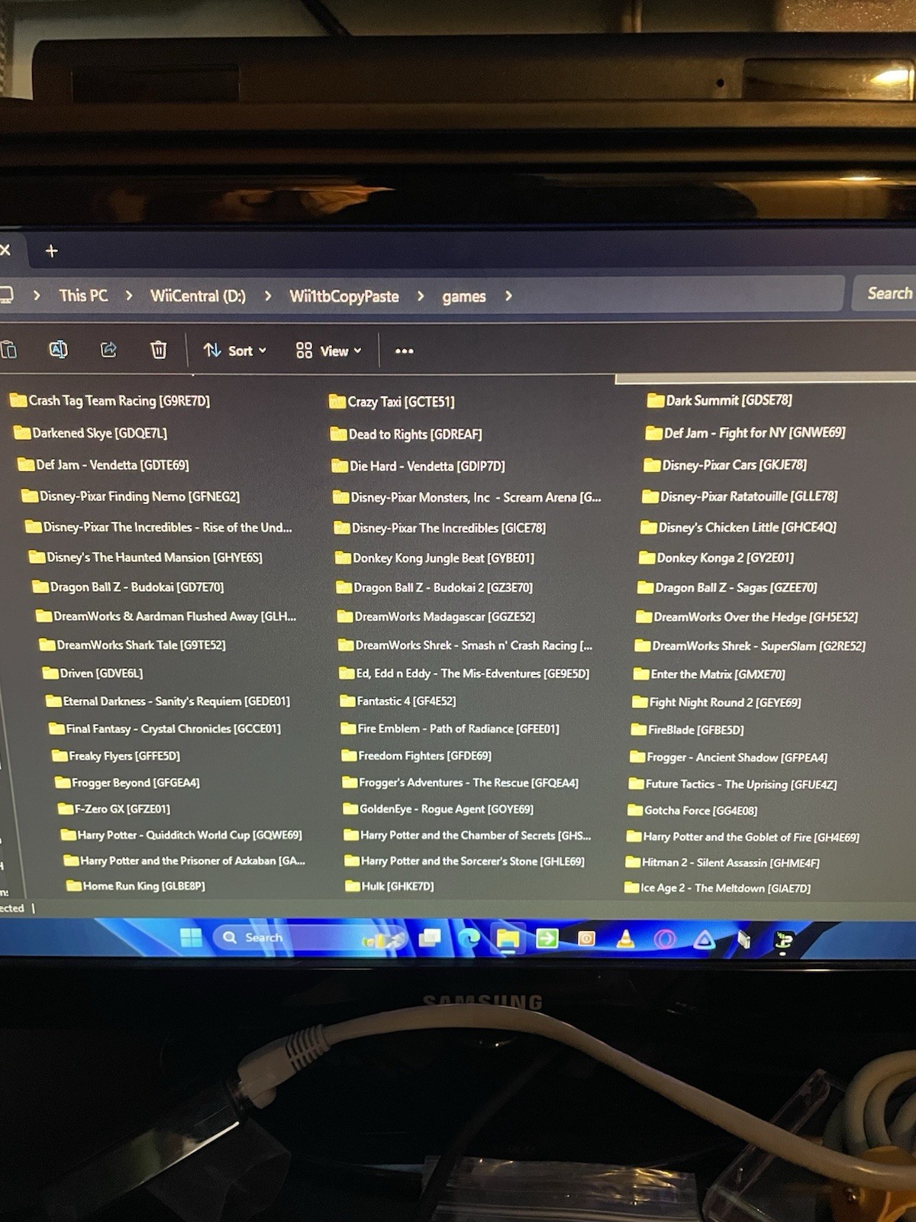Open the Windows Start button
The height and width of the screenshot is (1222, 916).
tap(191, 937)
